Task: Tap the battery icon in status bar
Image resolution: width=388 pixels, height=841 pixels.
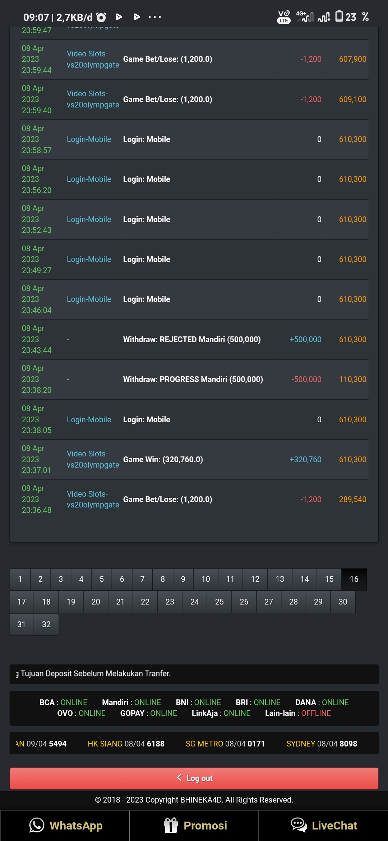Action: [339, 16]
